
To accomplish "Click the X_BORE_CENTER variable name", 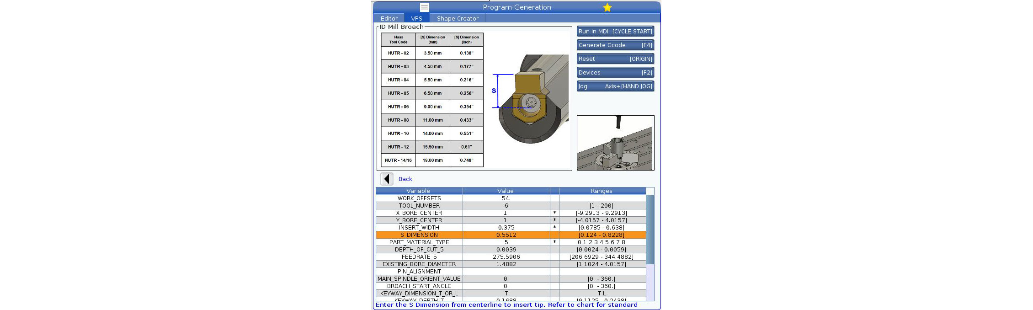I will (x=419, y=213).
